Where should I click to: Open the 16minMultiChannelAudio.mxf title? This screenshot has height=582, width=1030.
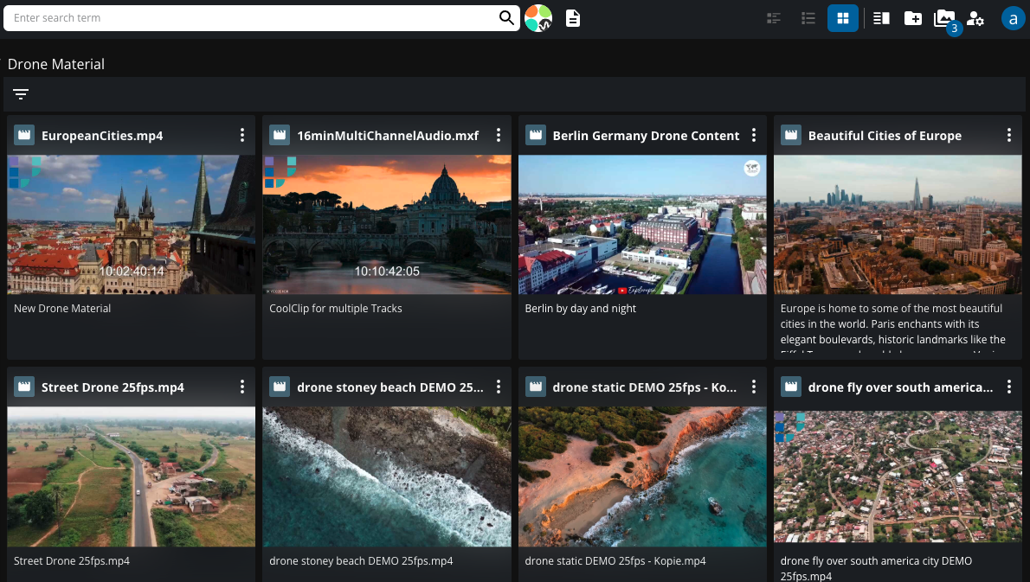(387, 136)
